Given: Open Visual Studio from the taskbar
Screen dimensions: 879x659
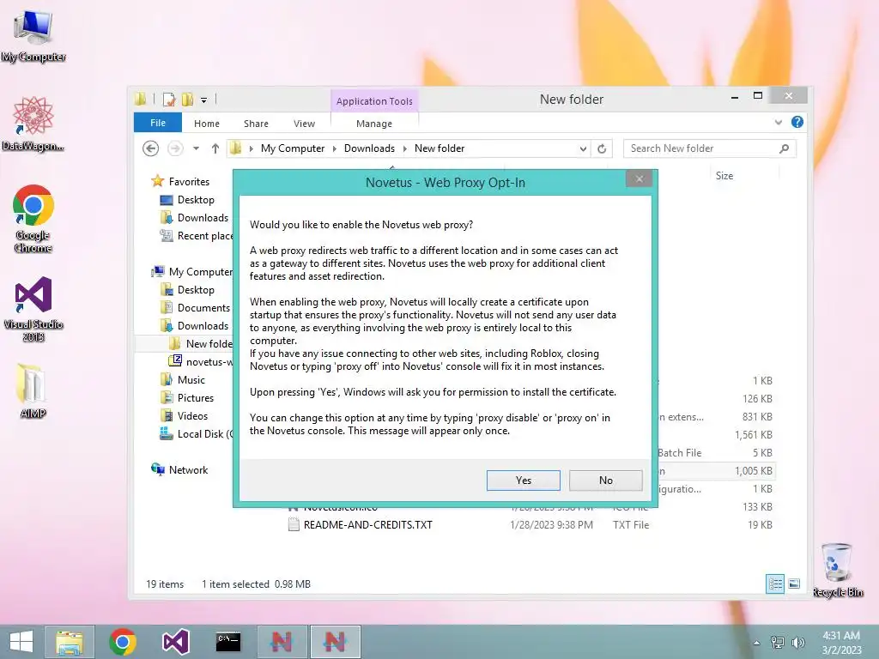Looking at the screenshot, I should pyautogui.click(x=175, y=642).
